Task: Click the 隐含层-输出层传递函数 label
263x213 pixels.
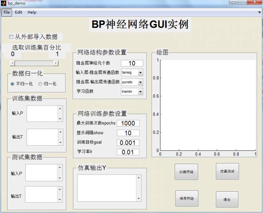Action: pos(98,82)
